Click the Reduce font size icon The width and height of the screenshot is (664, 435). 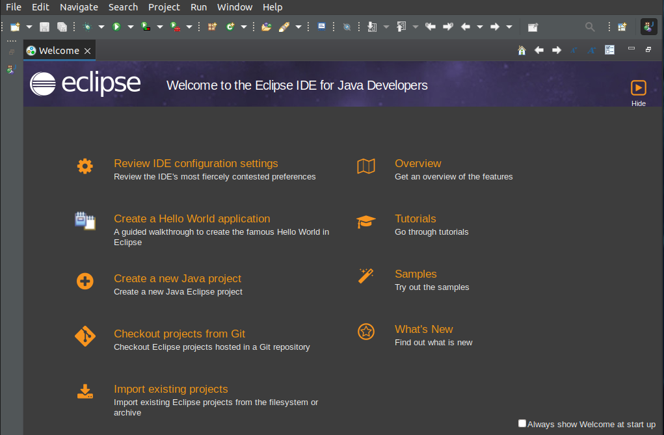[x=574, y=49]
